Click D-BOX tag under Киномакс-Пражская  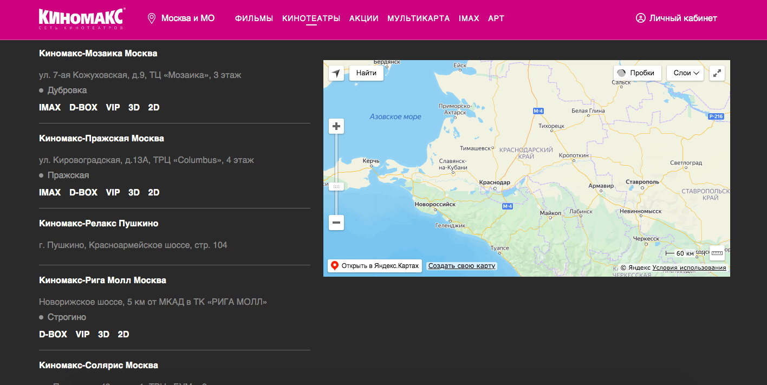(x=83, y=193)
